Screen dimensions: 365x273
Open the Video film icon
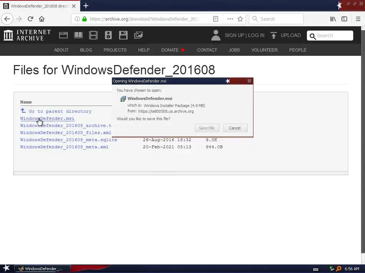click(93, 35)
